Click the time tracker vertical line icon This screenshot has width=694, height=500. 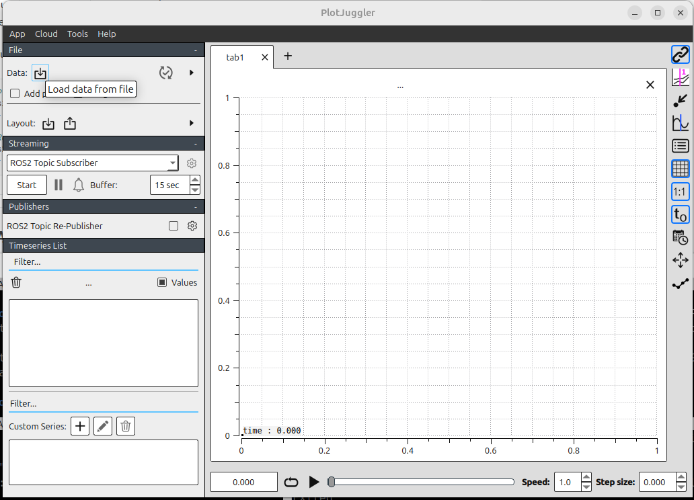point(681,77)
